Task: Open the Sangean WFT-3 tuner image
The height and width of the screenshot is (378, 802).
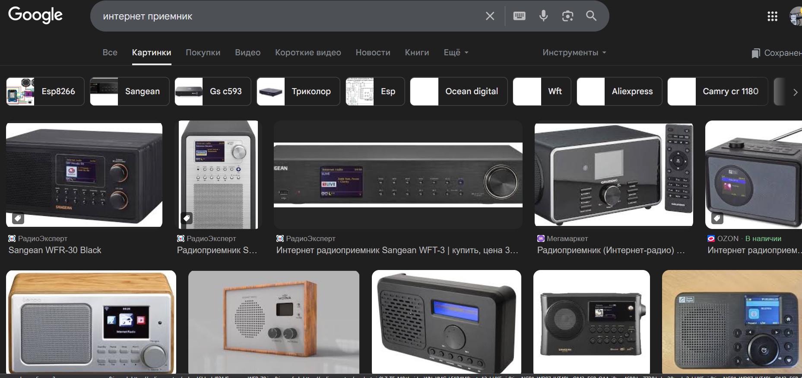Action: [x=398, y=175]
